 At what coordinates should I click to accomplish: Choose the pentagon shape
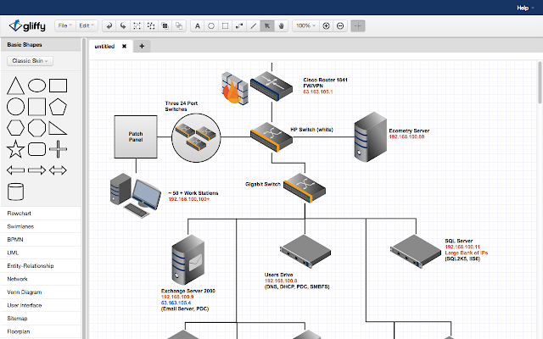coord(58,107)
